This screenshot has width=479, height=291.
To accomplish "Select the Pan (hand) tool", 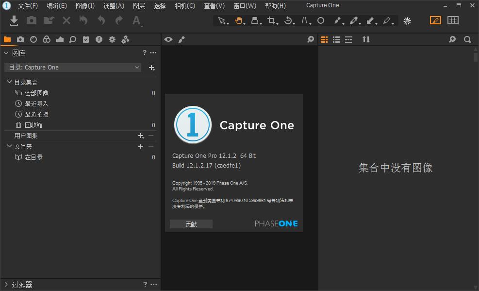I will pyautogui.click(x=238, y=20).
